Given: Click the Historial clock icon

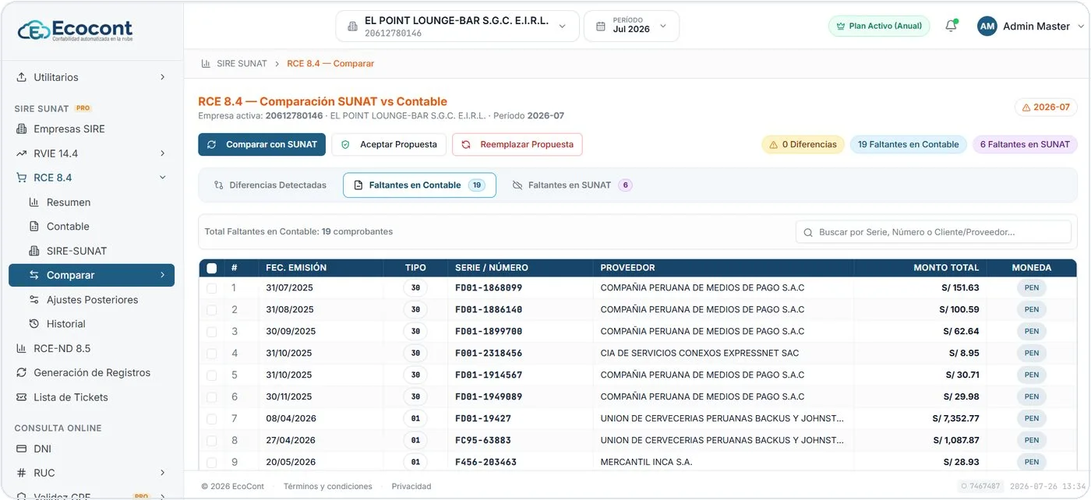Looking at the screenshot, I should pos(34,323).
